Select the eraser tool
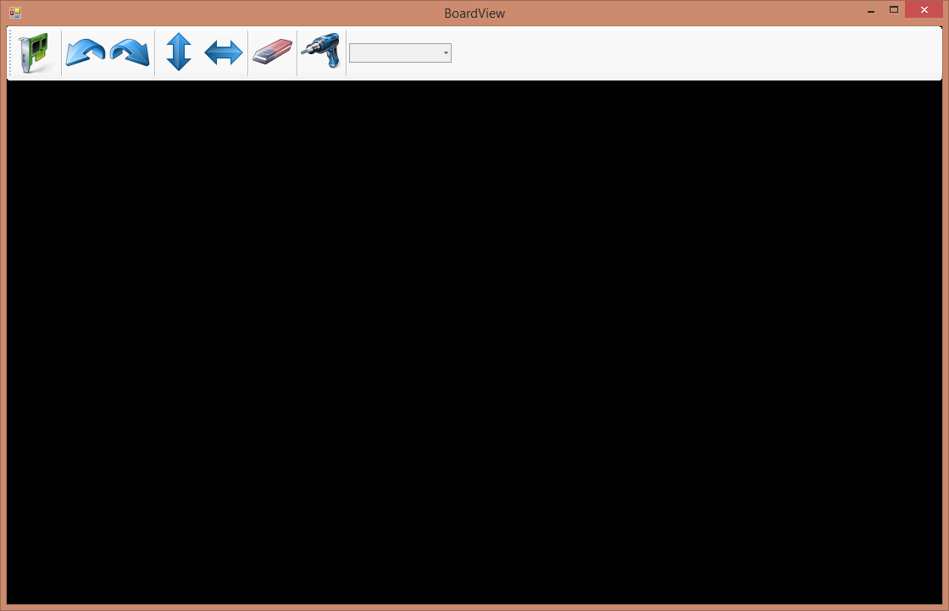 tap(272, 53)
